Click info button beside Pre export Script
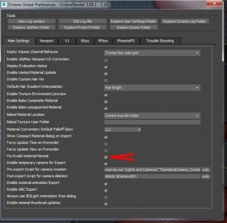 (x=205, y=170)
